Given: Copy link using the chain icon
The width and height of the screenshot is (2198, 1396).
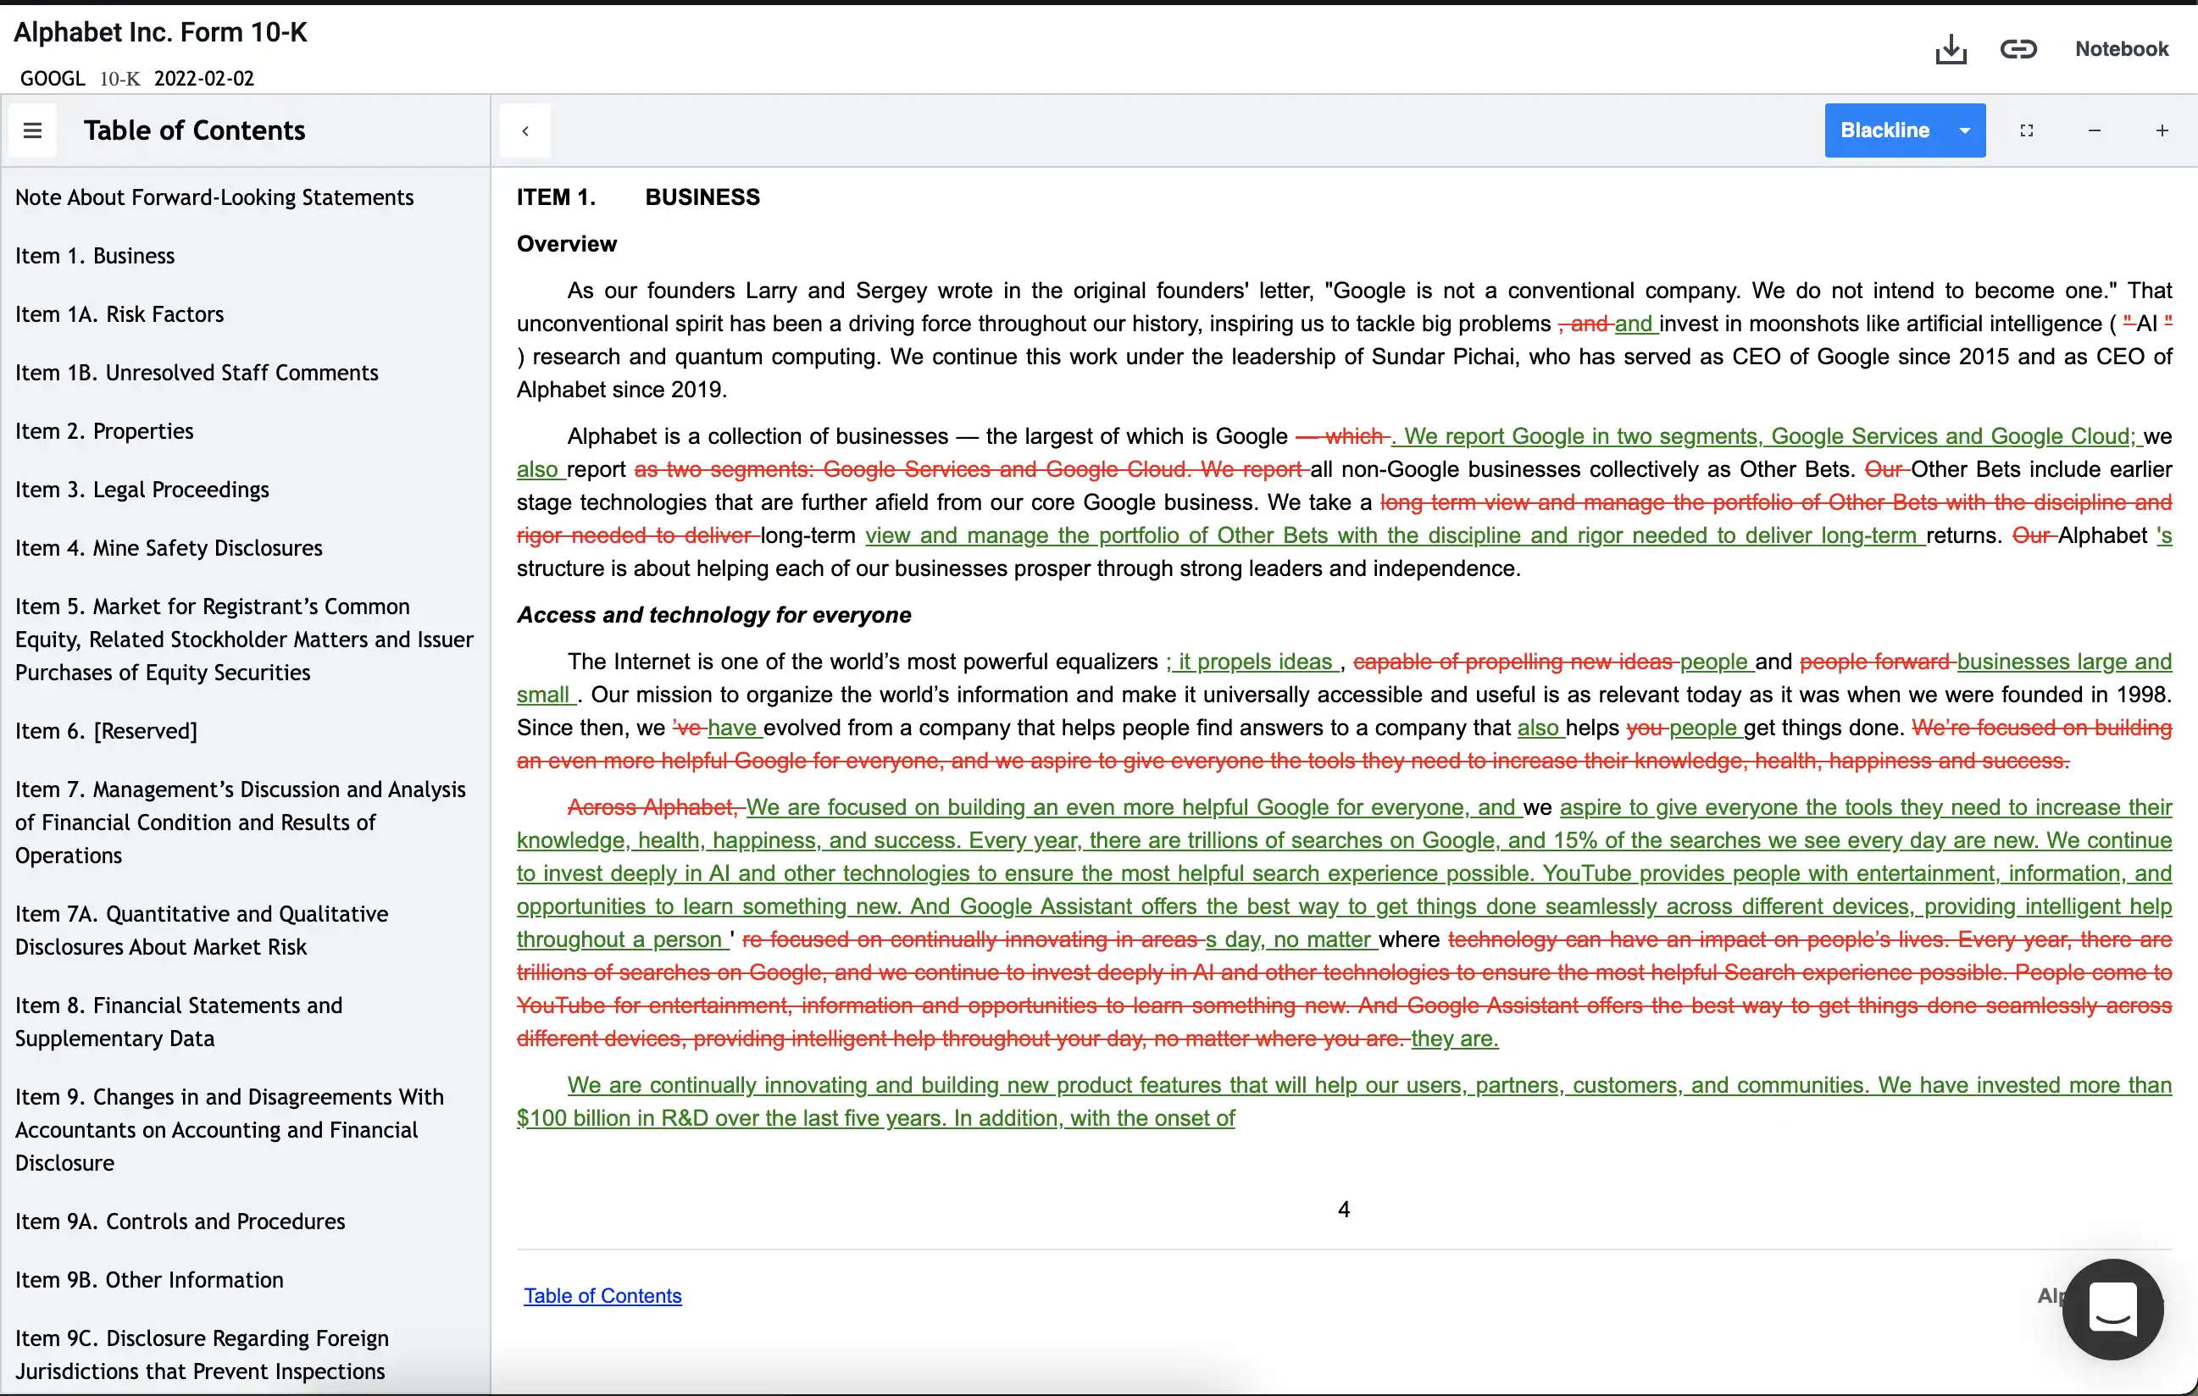Looking at the screenshot, I should (x=2018, y=49).
